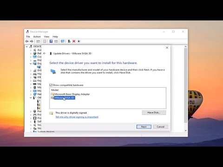The image size is (223, 167).
Task: Select the Me row memory chip icon
Action: pyautogui.click(x=35, y=84)
